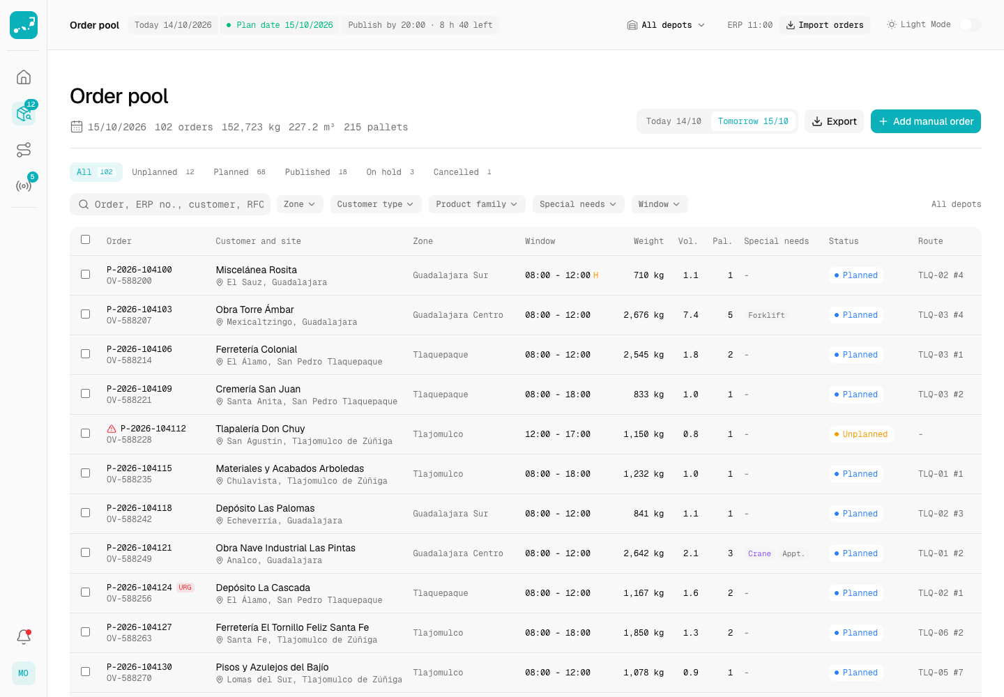Open notifications bell icon

24,636
